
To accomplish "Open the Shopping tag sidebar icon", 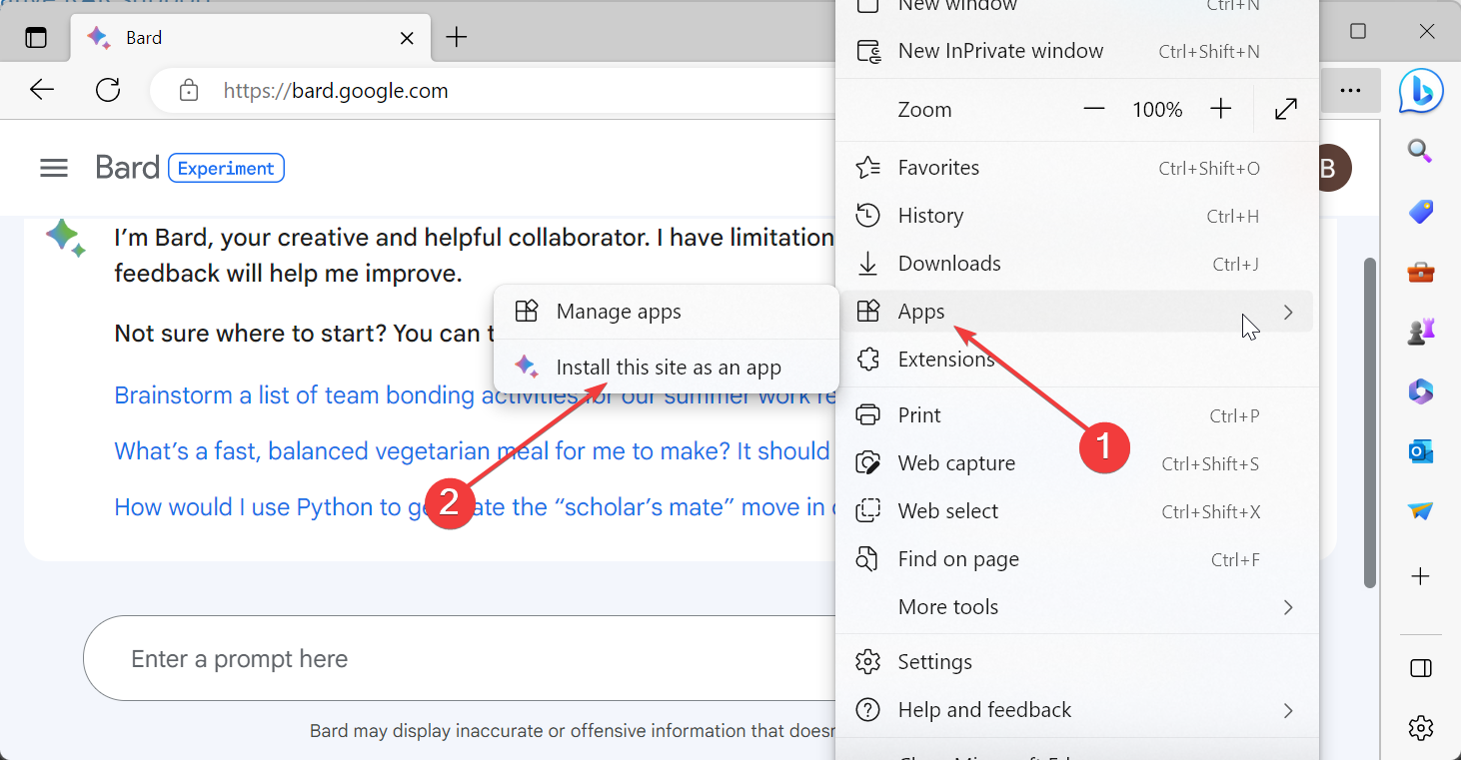I will click(1420, 211).
